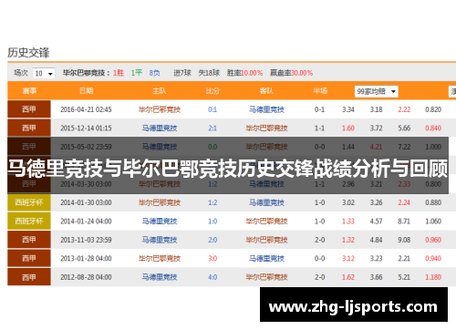Click the odds value 9.08
Screen dimensions: 456x330
[x=404, y=240]
